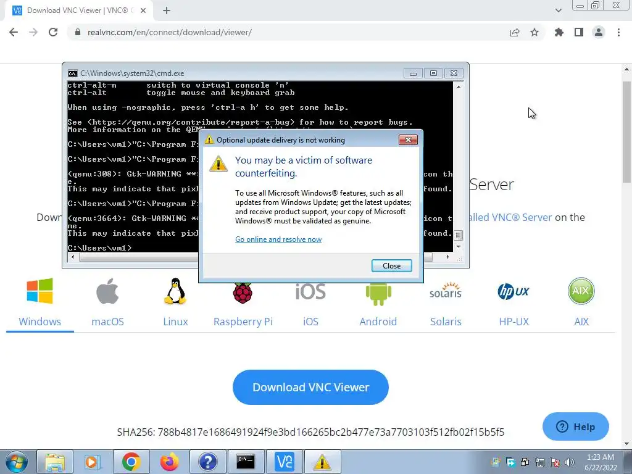This screenshot has width=632, height=474.
Task: Close the Download VNC Viewer tab
Action: 143,10
